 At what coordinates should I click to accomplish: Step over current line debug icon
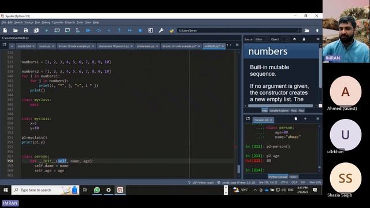pyautogui.click(x=99, y=31)
